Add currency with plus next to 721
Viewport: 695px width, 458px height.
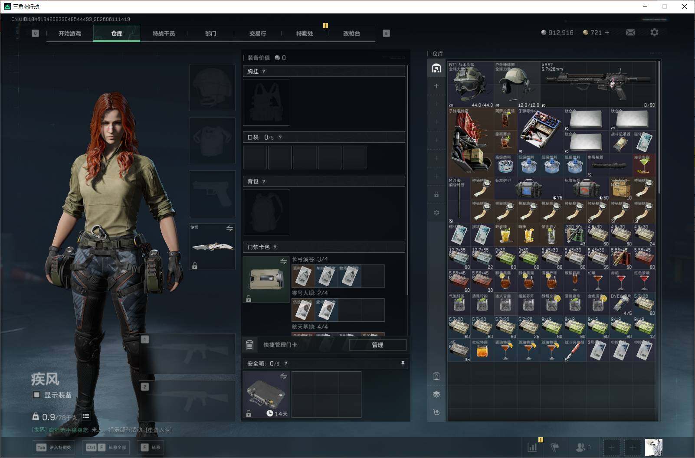(x=606, y=33)
